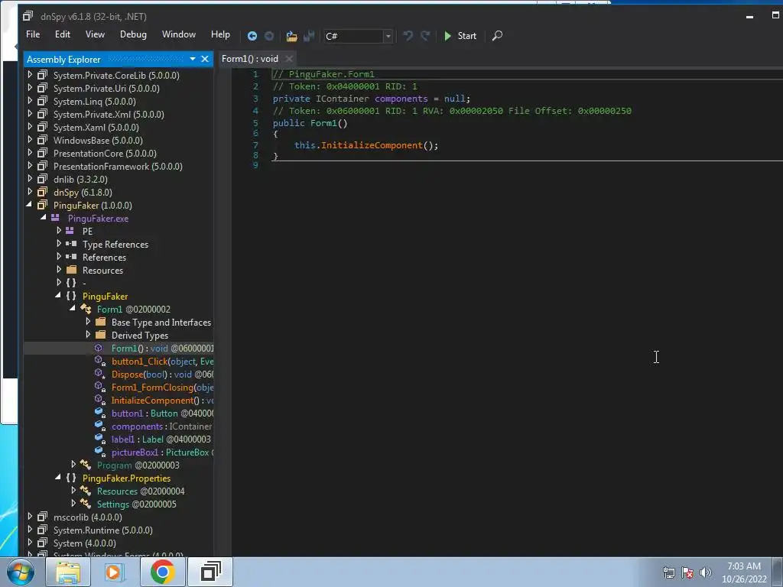
Task: Click IContainer type in code editor
Action: (343, 99)
